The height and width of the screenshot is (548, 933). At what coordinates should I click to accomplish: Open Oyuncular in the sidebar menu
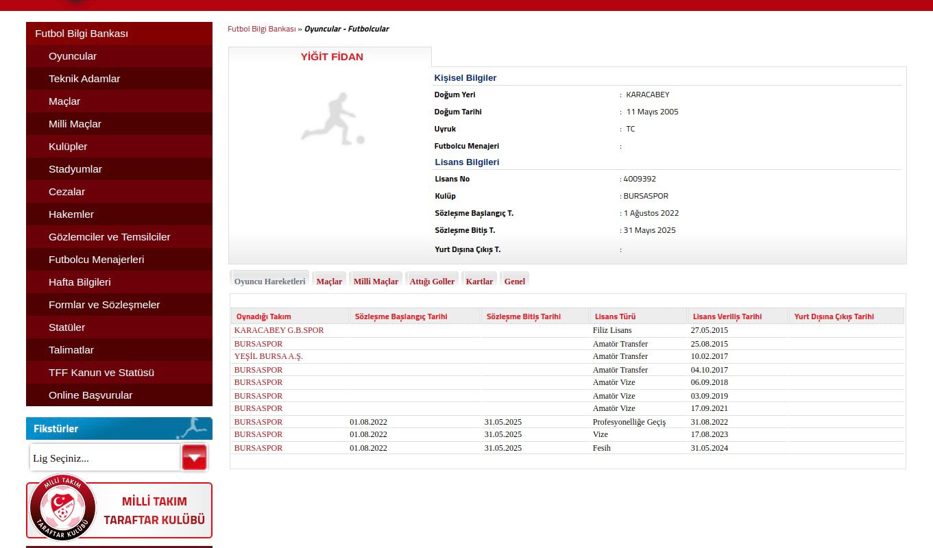coord(73,56)
